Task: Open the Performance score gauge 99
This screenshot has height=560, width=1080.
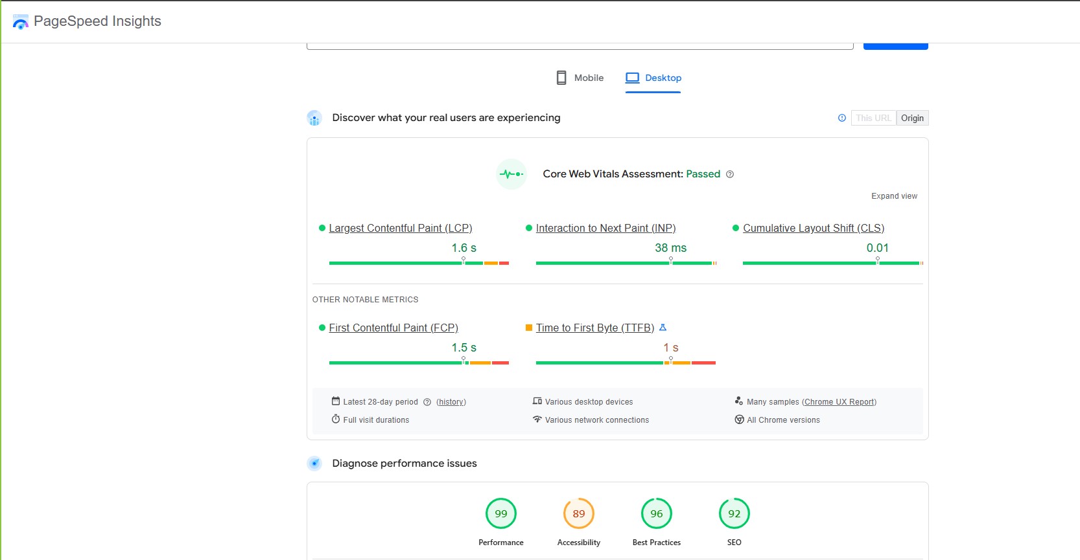Action: (x=501, y=514)
